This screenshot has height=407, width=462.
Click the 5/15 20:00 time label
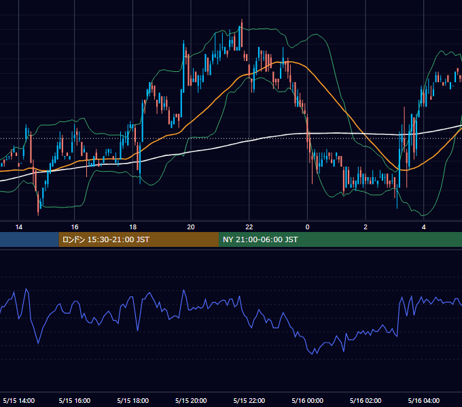pyautogui.click(x=191, y=400)
